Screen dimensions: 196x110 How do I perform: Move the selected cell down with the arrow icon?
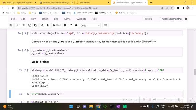click(x=48, y=25)
